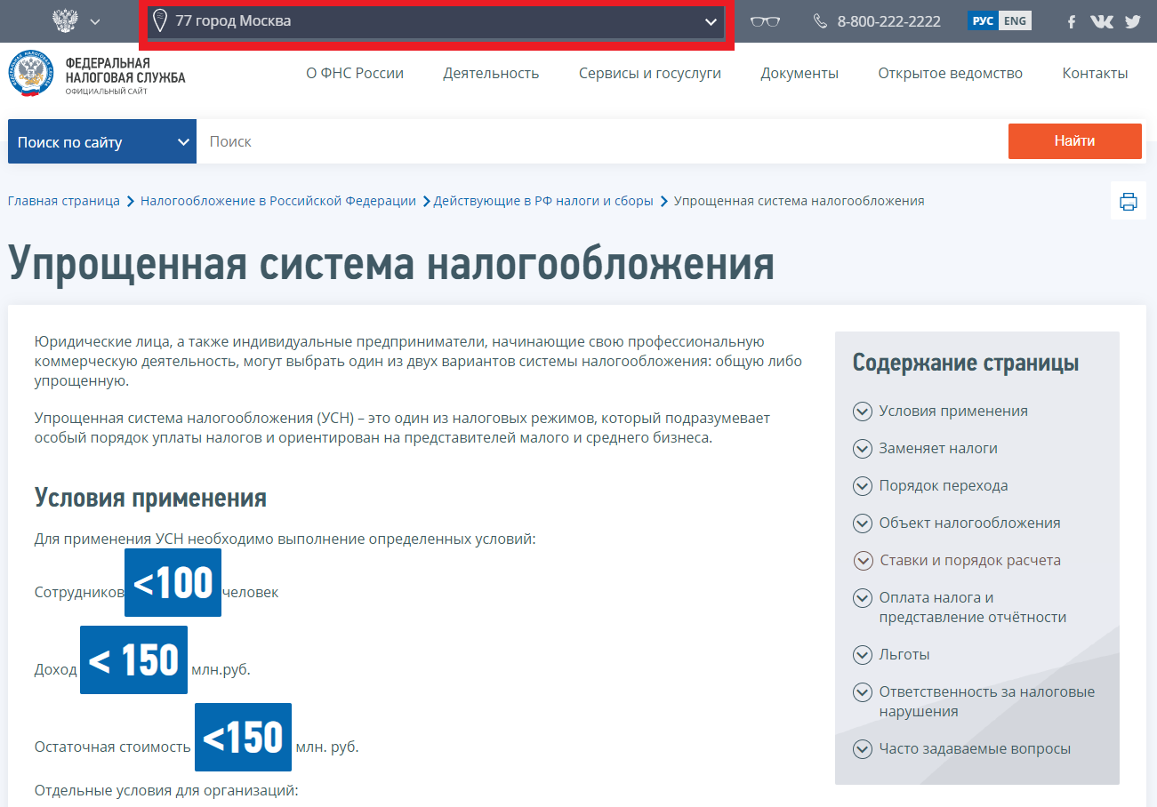
Task: Go to Главная страница breadcrumb link
Action: 64,201
